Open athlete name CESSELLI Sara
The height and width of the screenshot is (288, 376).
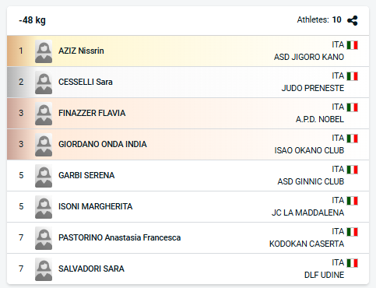86,82
